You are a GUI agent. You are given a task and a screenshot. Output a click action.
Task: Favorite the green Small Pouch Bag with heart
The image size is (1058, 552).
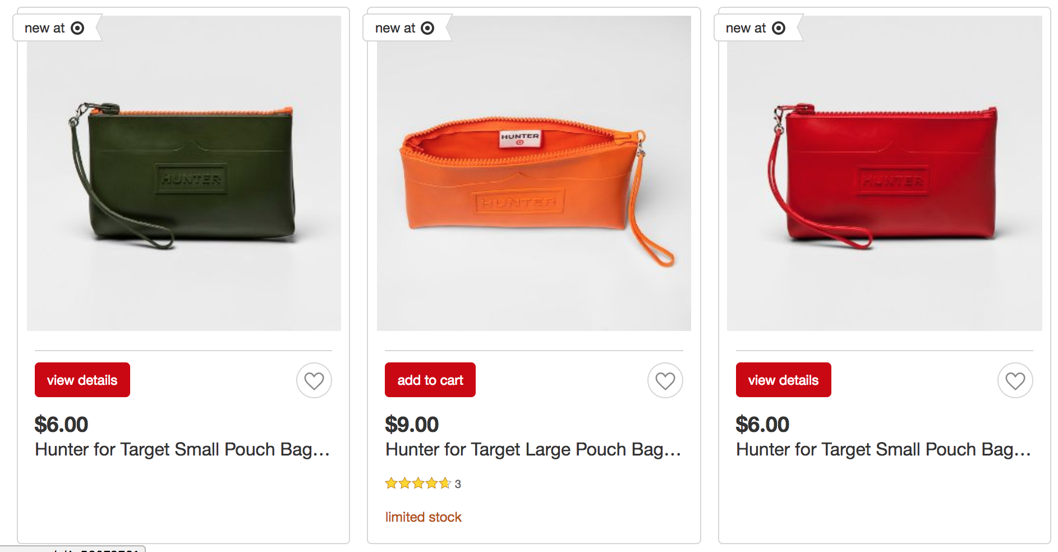[x=314, y=380]
